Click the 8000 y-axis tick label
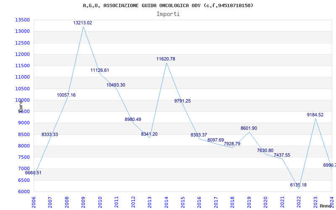Image resolution: width=336 pixels, height=210 pixels. coord(24,146)
